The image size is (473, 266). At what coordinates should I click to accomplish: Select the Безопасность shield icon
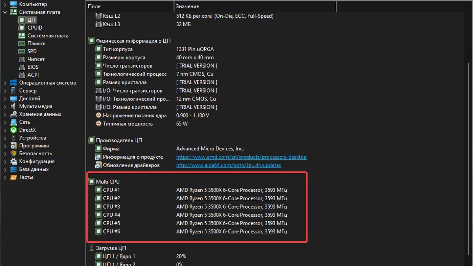coord(13,154)
